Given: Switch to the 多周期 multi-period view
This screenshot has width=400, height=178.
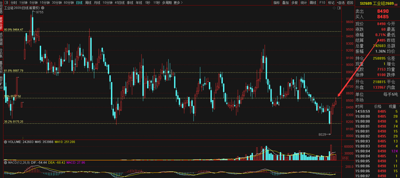Looking at the screenshot, I should (167, 3).
